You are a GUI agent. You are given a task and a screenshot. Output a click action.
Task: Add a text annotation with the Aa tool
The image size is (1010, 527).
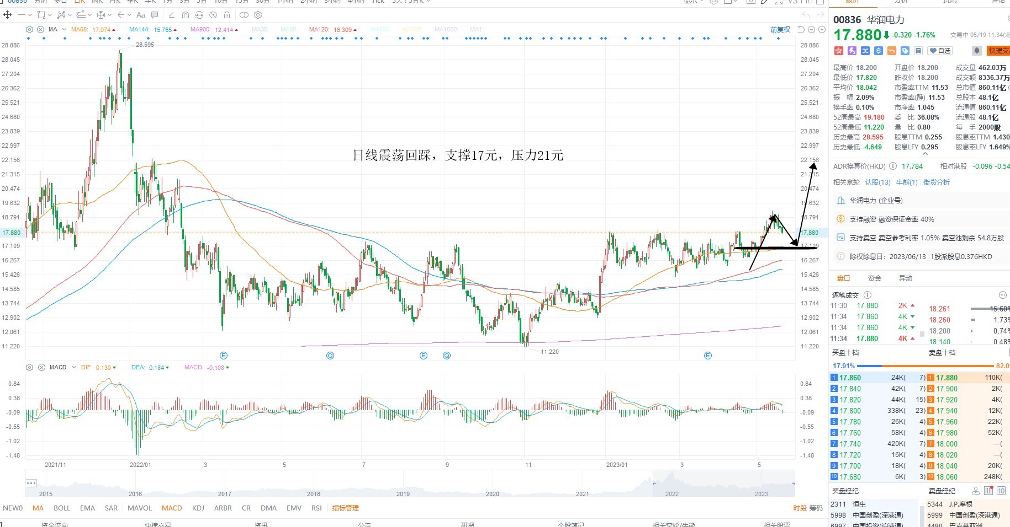(x=141, y=15)
